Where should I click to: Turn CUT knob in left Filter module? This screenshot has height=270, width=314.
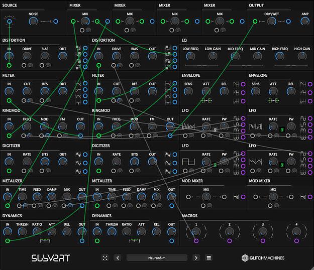[x=27, y=91]
